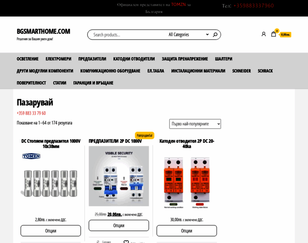Image resolution: width=308 pixels, height=243 pixels.
Task: Click the TOMZN link in top banner
Action: coord(178,4)
